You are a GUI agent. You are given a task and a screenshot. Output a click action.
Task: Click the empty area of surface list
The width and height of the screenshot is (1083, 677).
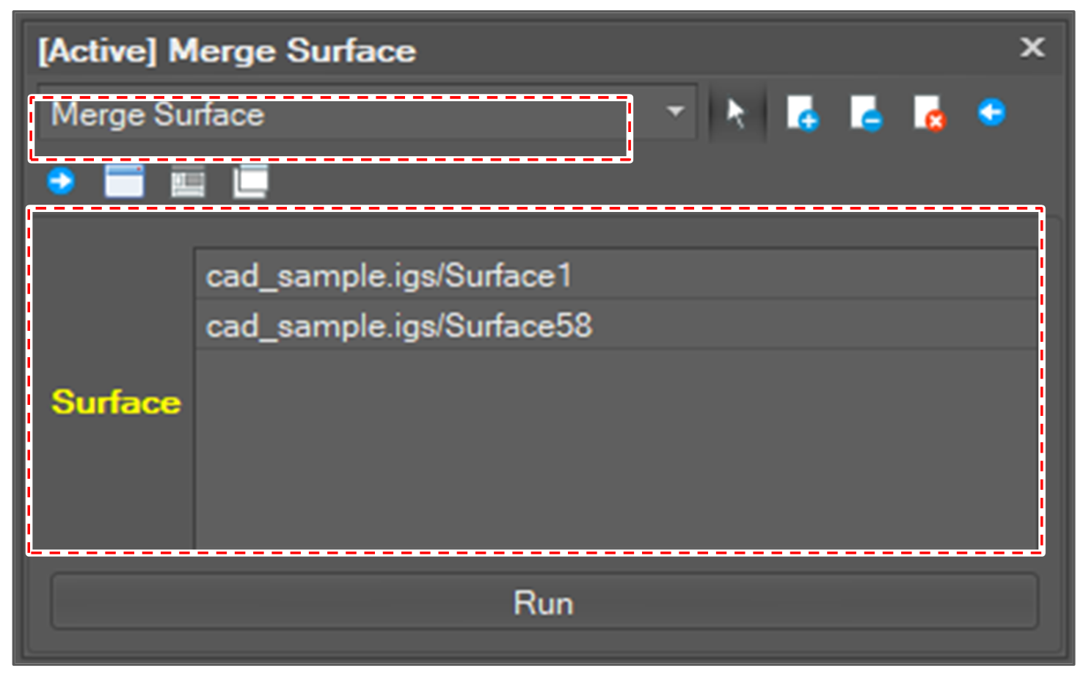click(x=616, y=447)
